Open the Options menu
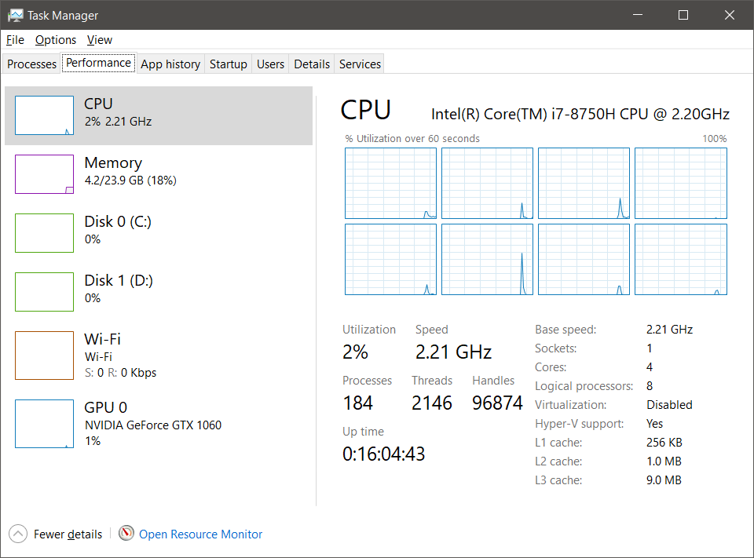Image resolution: width=754 pixels, height=558 pixels. tap(55, 40)
